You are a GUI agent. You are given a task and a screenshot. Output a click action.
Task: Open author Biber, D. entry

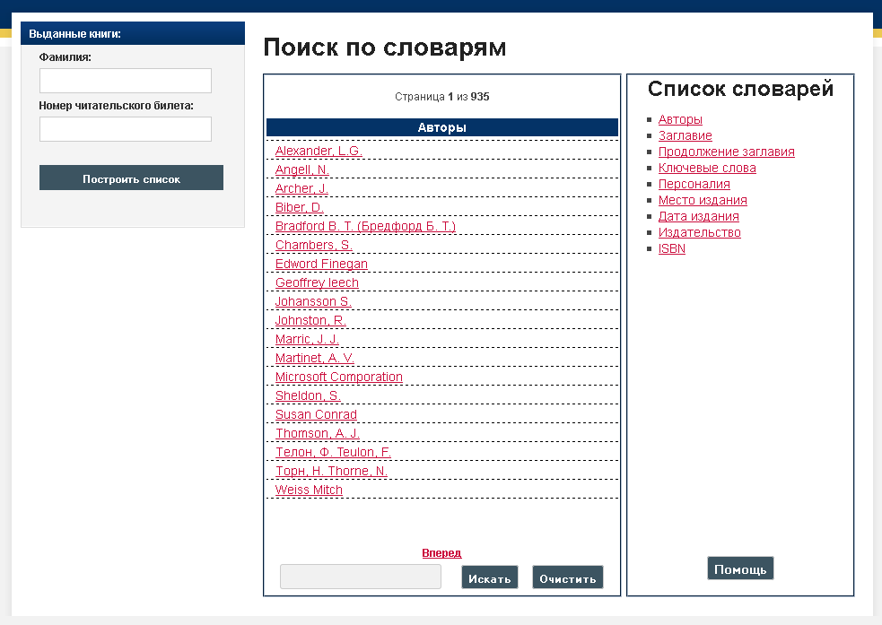pos(299,207)
